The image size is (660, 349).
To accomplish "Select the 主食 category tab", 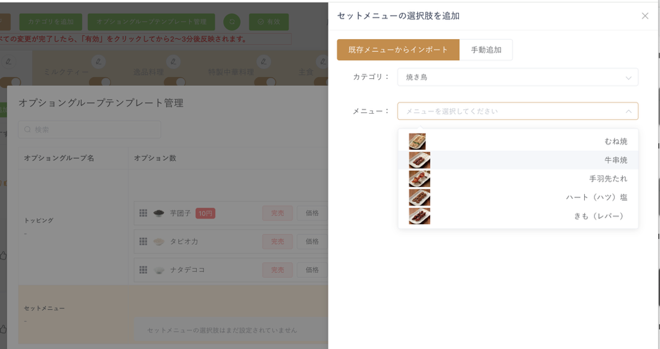I will click(306, 72).
